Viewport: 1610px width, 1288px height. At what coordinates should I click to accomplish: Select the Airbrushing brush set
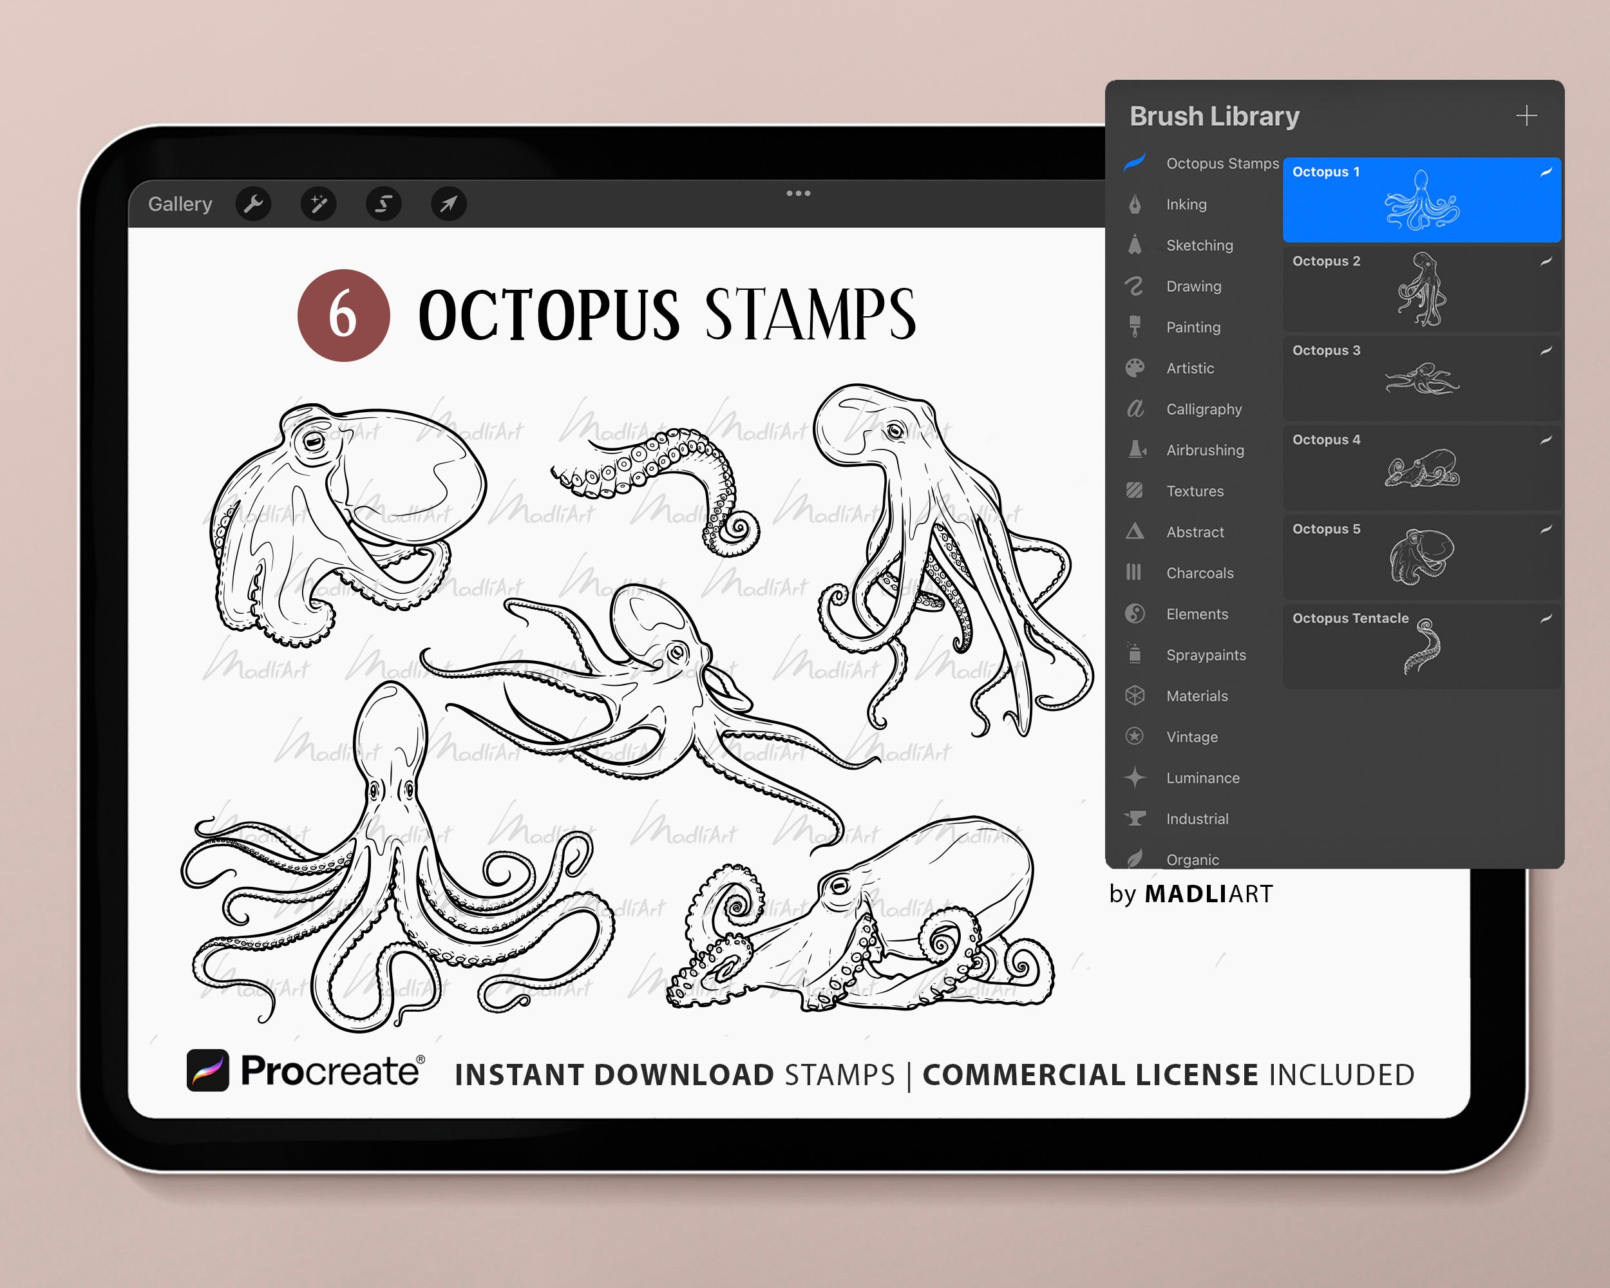tap(1204, 450)
